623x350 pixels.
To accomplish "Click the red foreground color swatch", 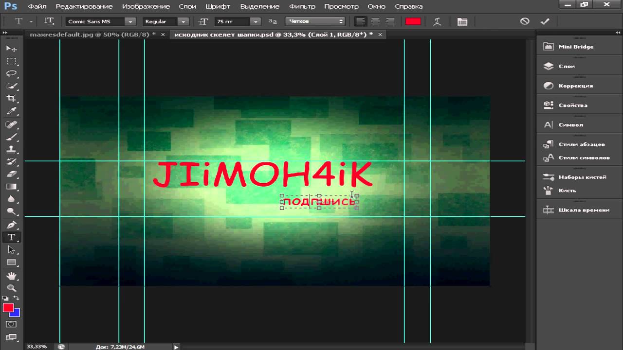I will (8, 308).
